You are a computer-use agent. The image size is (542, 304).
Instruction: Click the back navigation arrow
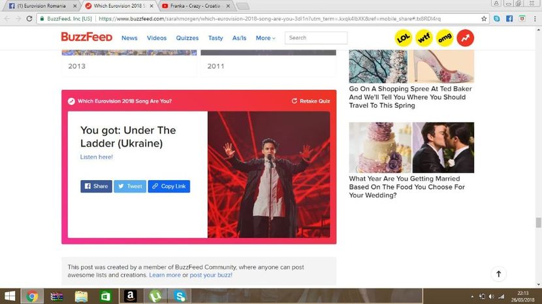pos(7,19)
